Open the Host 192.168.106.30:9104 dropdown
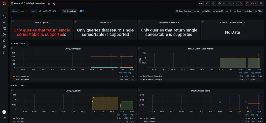Image resolution: width=266 pixels, height=123 pixels. (x=48, y=11)
